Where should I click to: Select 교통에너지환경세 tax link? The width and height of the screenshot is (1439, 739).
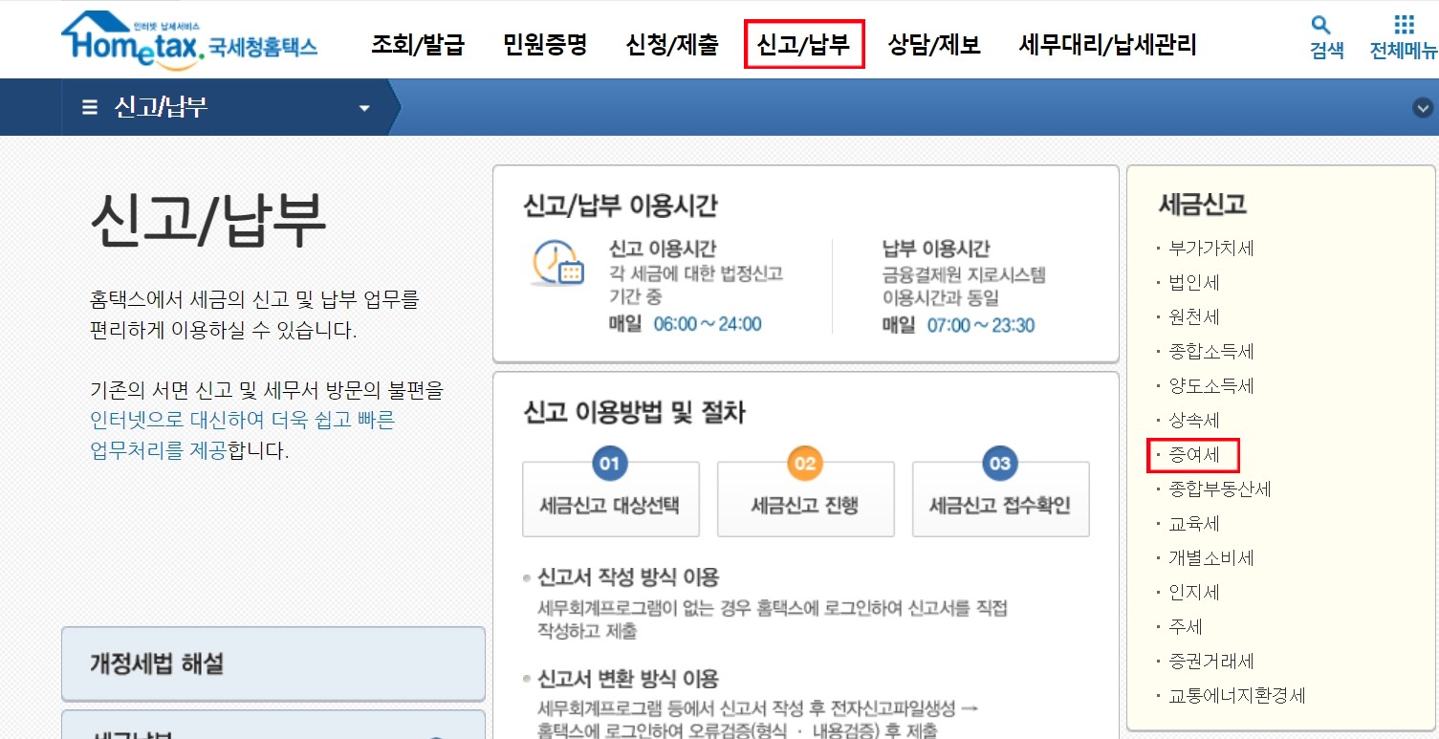pos(1236,696)
